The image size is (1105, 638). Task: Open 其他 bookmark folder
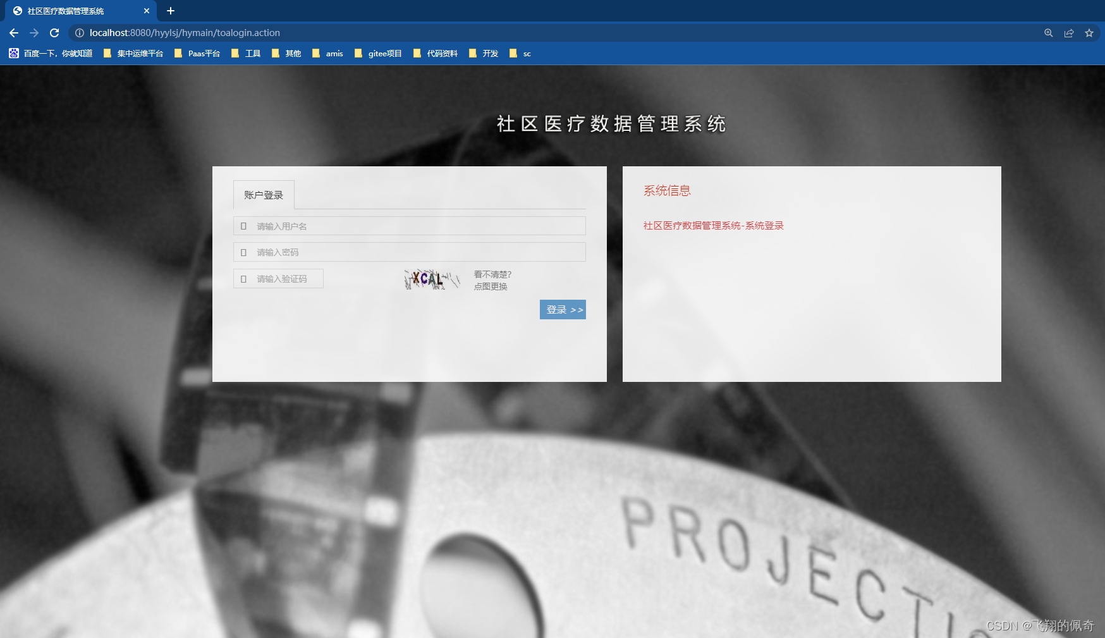tap(286, 54)
